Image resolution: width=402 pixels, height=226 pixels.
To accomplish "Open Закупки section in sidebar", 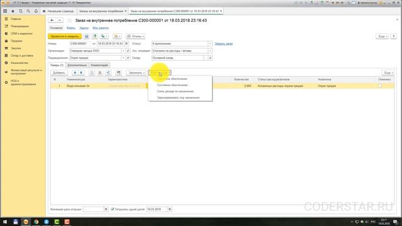I will pyautogui.click(x=16, y=48).
